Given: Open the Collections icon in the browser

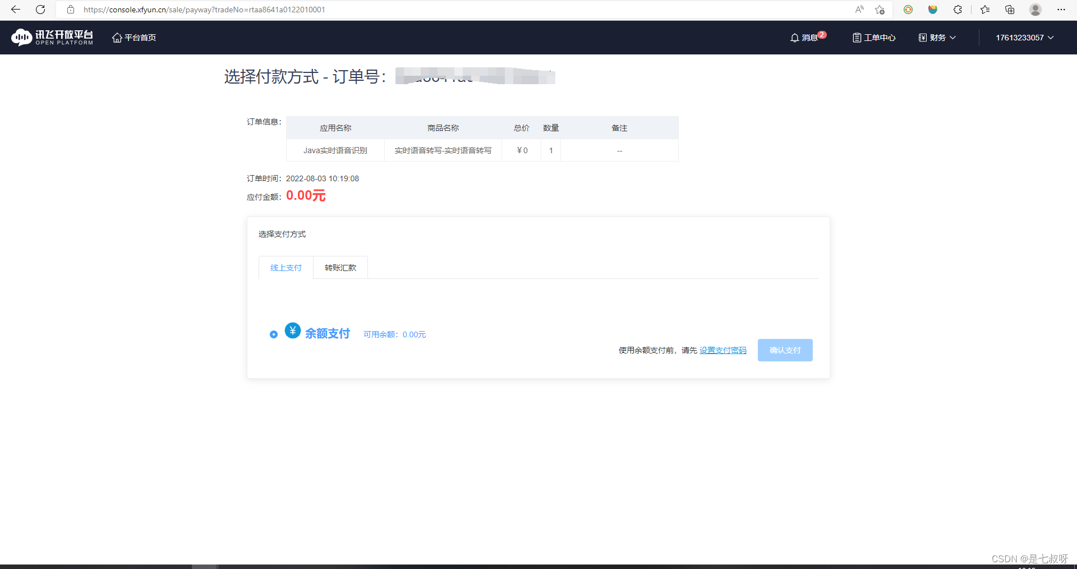Looking at the screenshot, I should point(1010,10).
